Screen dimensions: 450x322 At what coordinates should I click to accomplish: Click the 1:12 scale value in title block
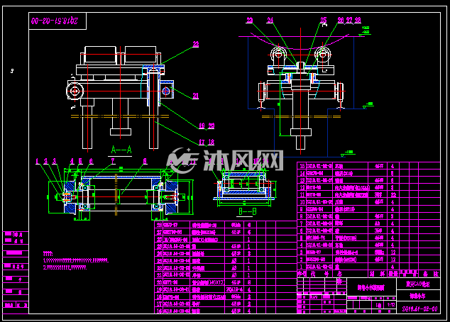(x=391, y=305)
